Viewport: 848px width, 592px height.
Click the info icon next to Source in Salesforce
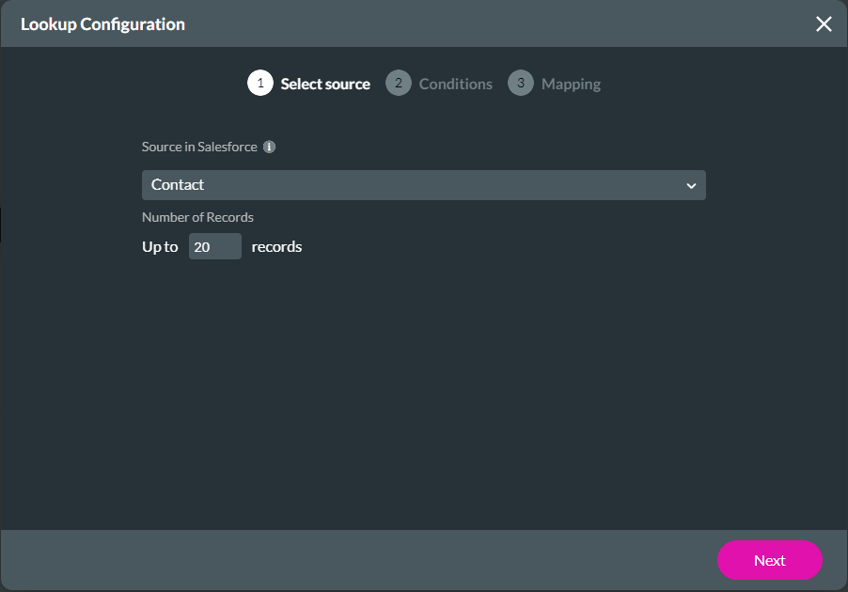[270, 147]
